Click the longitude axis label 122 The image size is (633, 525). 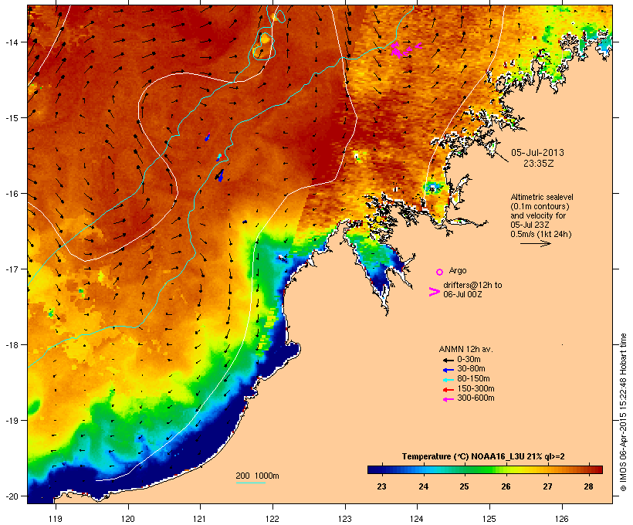[x=272, y=519]
